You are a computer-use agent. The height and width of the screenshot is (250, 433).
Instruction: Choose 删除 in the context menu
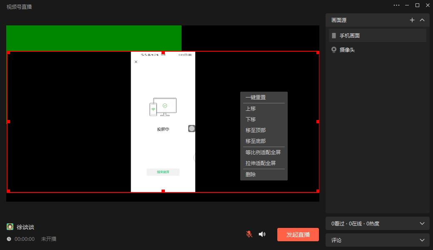(x=251, y=174)
